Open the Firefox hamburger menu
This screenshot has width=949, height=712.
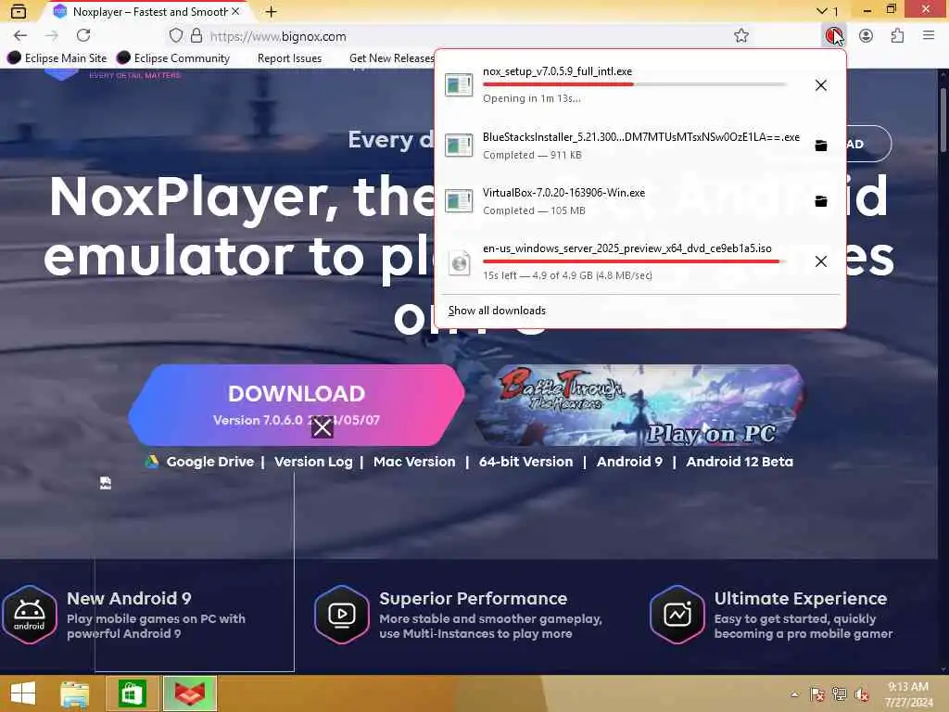(929, 36)
